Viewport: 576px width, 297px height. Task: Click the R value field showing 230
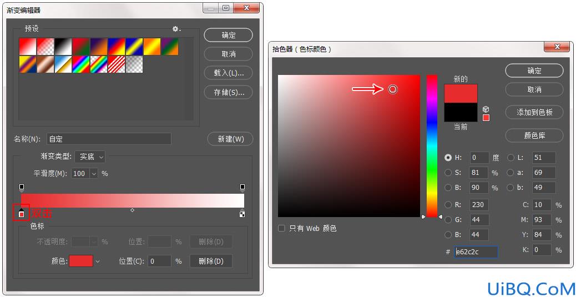coord(479,205)
